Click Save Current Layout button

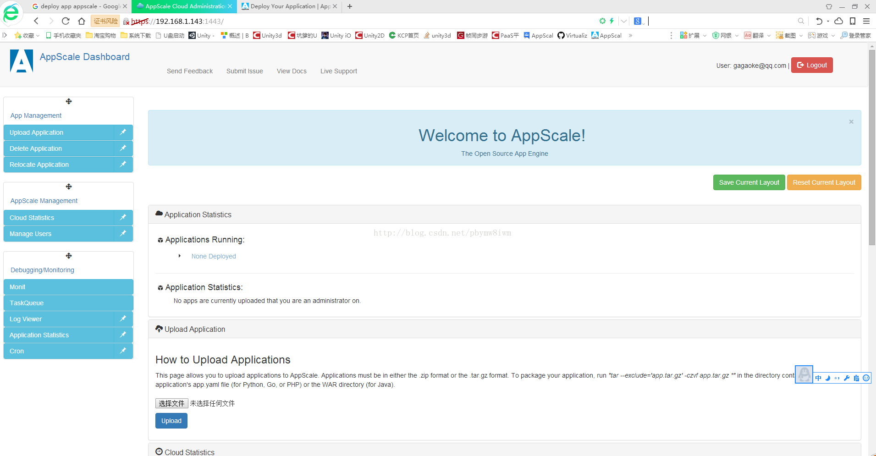point(749,182)
